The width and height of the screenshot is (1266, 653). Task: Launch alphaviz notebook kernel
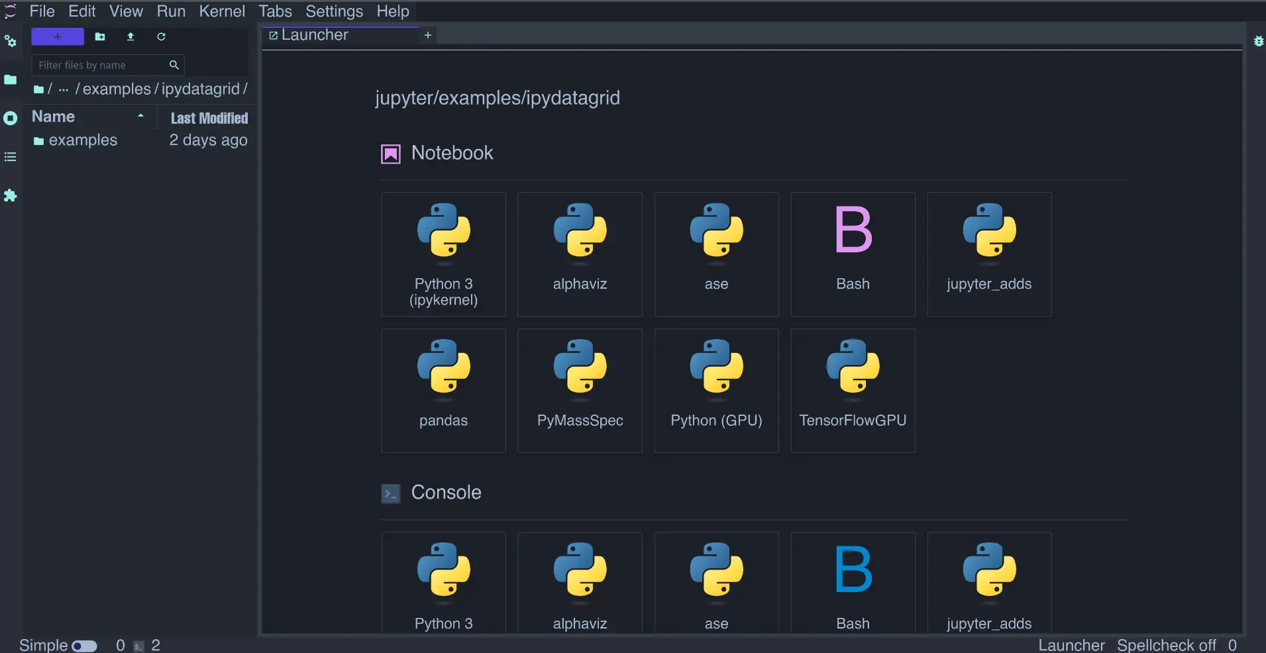[580, 254]
